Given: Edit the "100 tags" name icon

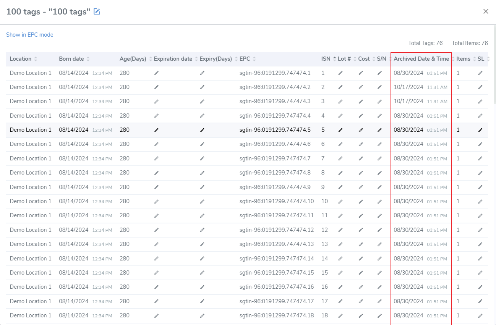Looking at the screenshot, I should click(x=97, y=11).
